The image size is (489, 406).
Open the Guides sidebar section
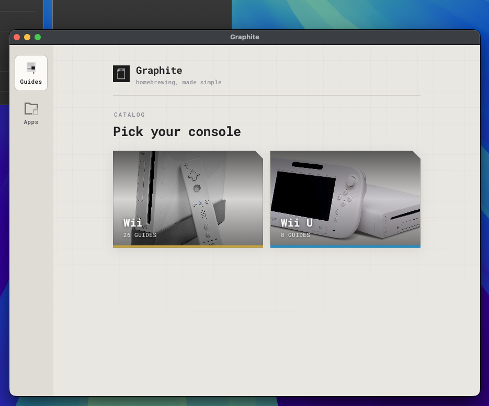tap(31, 73)
